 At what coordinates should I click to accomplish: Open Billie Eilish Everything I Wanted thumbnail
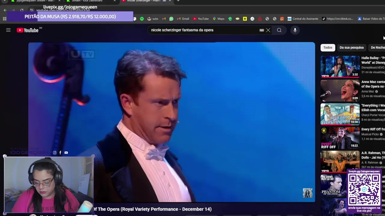click(x=340, y=114)
